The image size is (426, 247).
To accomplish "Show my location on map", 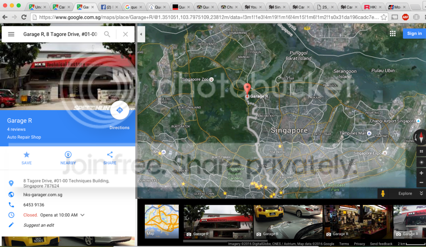I will point(421,162).
